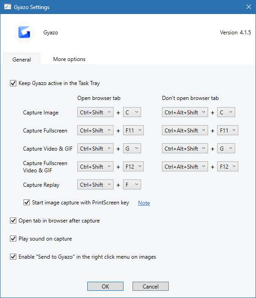Toggle Play sound on capture checkbox
The image size is (256, 298).
pos(13,238)
